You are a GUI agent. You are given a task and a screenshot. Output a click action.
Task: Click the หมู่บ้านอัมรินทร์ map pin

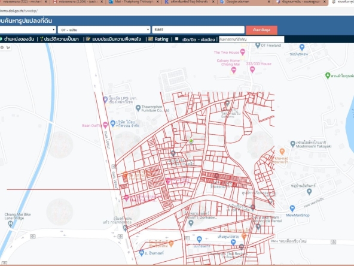coord(309,192)
